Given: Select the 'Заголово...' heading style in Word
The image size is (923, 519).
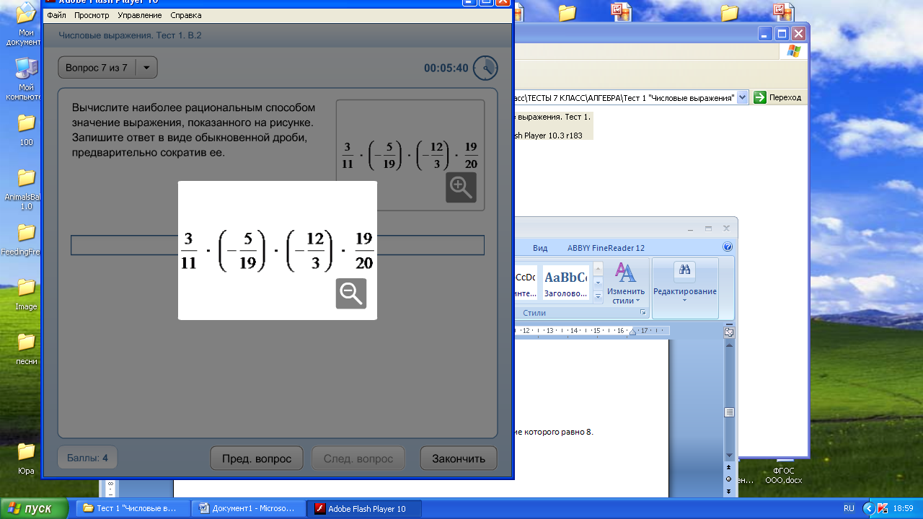Looking at the screenshot, I should point(565,283).
